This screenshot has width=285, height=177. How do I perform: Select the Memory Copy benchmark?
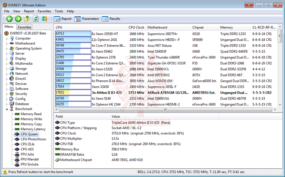tap(31, 124)
